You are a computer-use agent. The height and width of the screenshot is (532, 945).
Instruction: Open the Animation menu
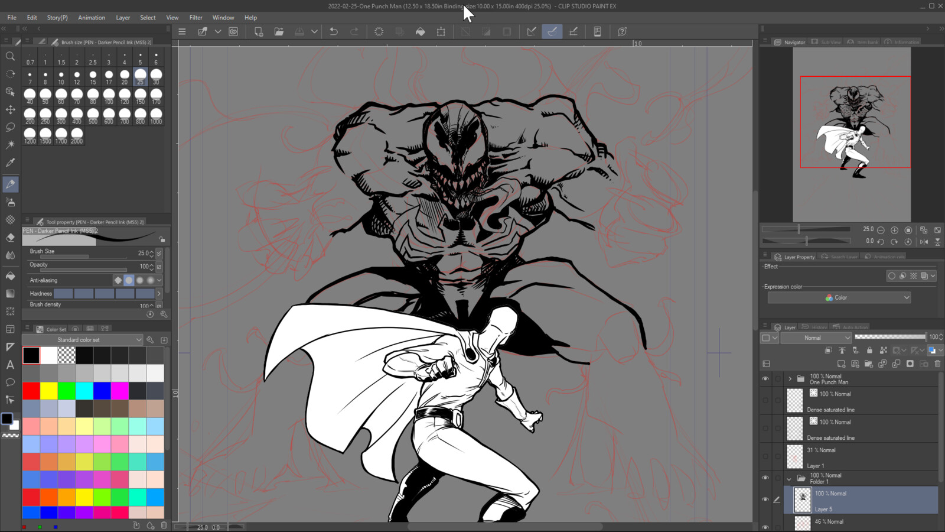pos(92,18)
